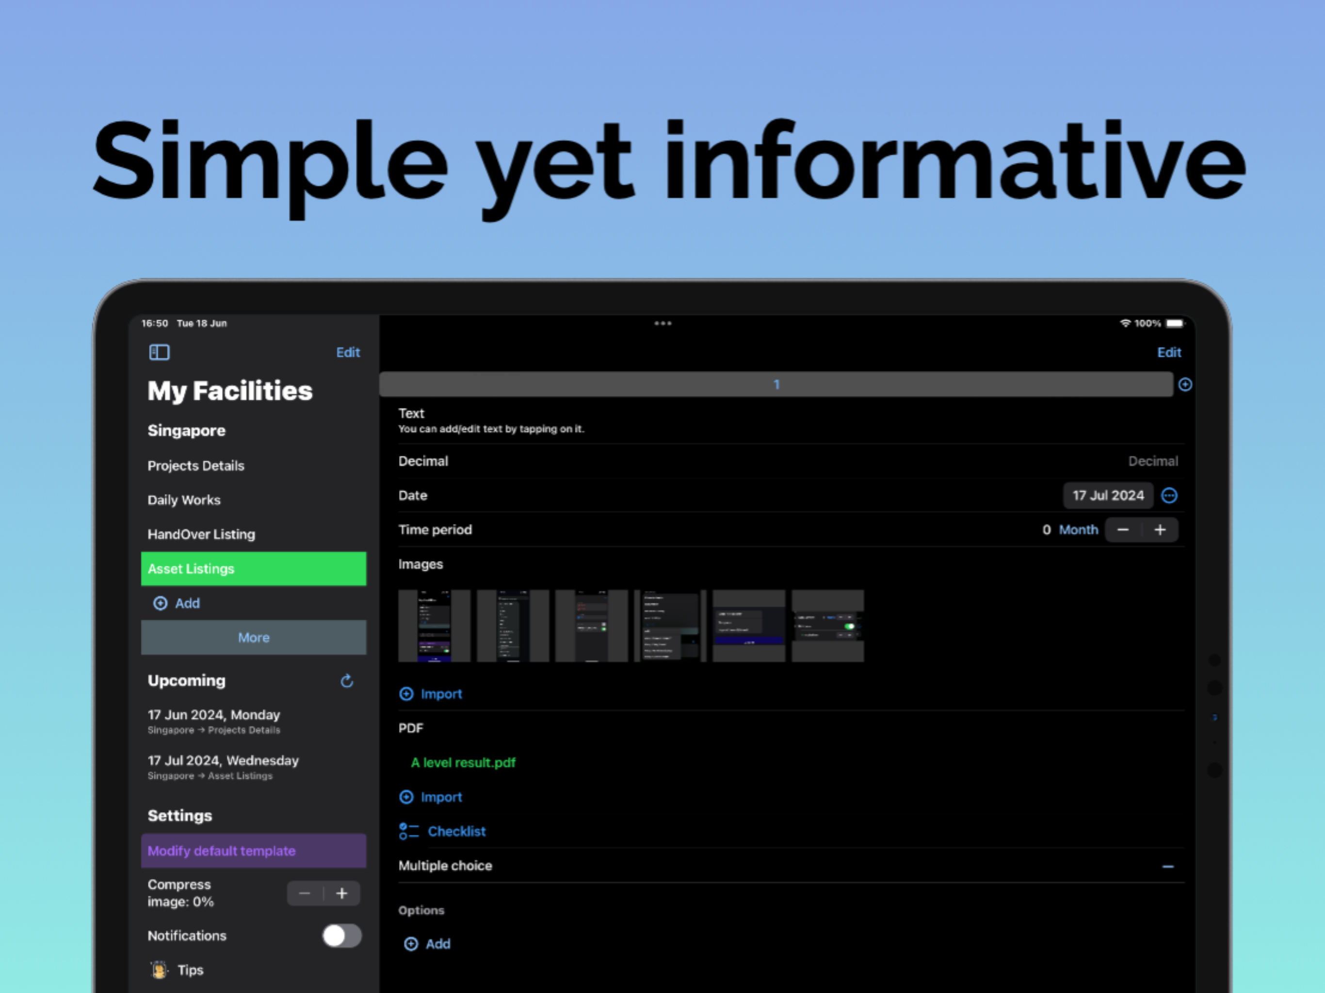Refresh the Upcoming list
Image resolution: width=1325 pixels, height=993 pixels.
point(347,681)
